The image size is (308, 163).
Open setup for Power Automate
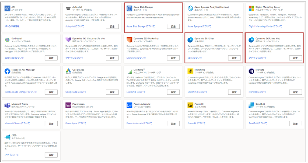click(x=173, y=124)
